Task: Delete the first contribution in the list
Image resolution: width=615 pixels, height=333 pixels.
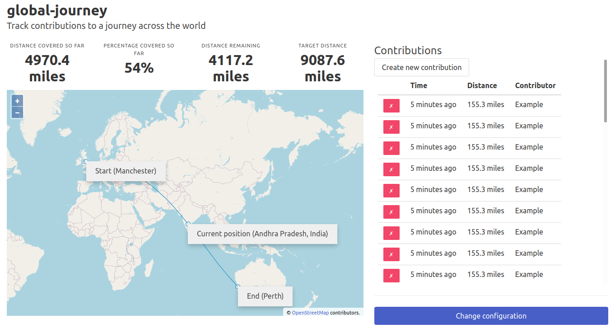Action: (x=391, y=106)
